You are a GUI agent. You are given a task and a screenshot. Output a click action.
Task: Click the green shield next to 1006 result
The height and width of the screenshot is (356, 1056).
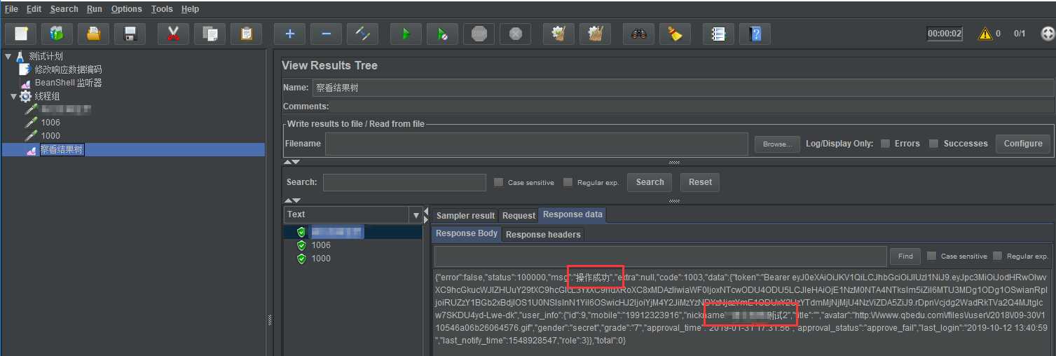click(x=301, y=245)
